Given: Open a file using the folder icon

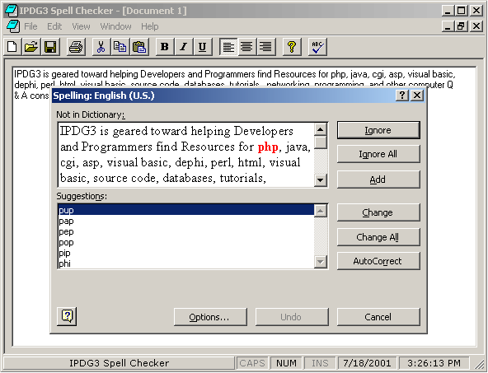Looking at the screenshot, I should coord(31,47).
